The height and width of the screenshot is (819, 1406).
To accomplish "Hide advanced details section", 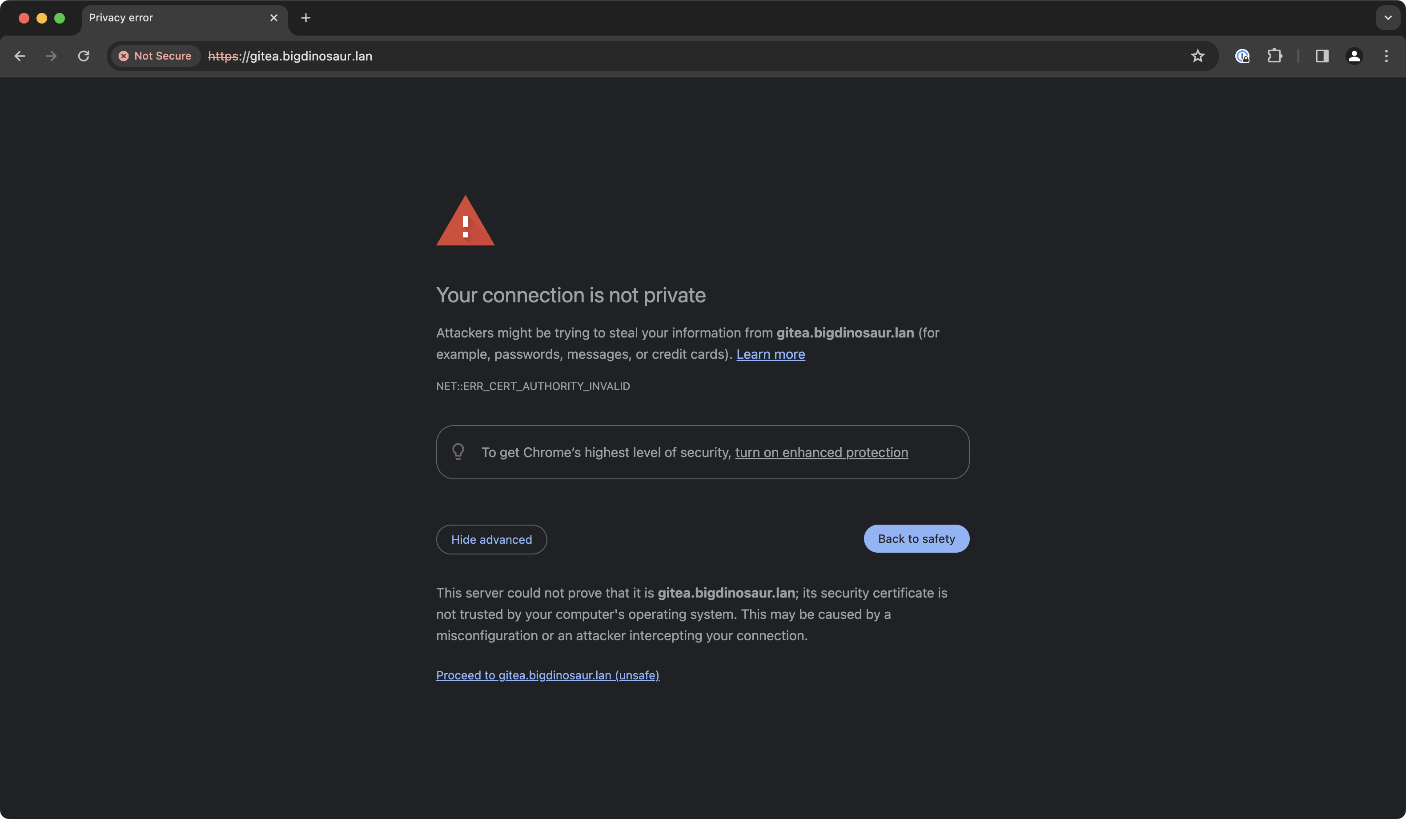I will (x=491, y=539).
